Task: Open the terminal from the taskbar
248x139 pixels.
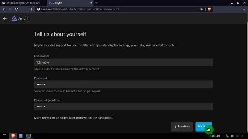Action: [29, 136]
